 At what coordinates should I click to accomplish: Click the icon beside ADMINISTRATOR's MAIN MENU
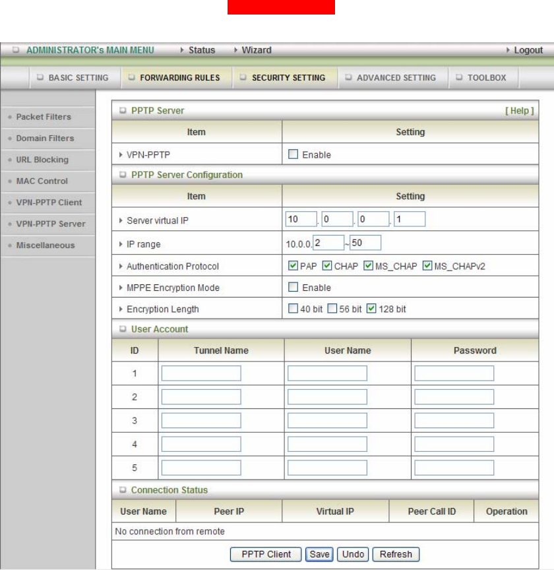click(x=16, y=49)
